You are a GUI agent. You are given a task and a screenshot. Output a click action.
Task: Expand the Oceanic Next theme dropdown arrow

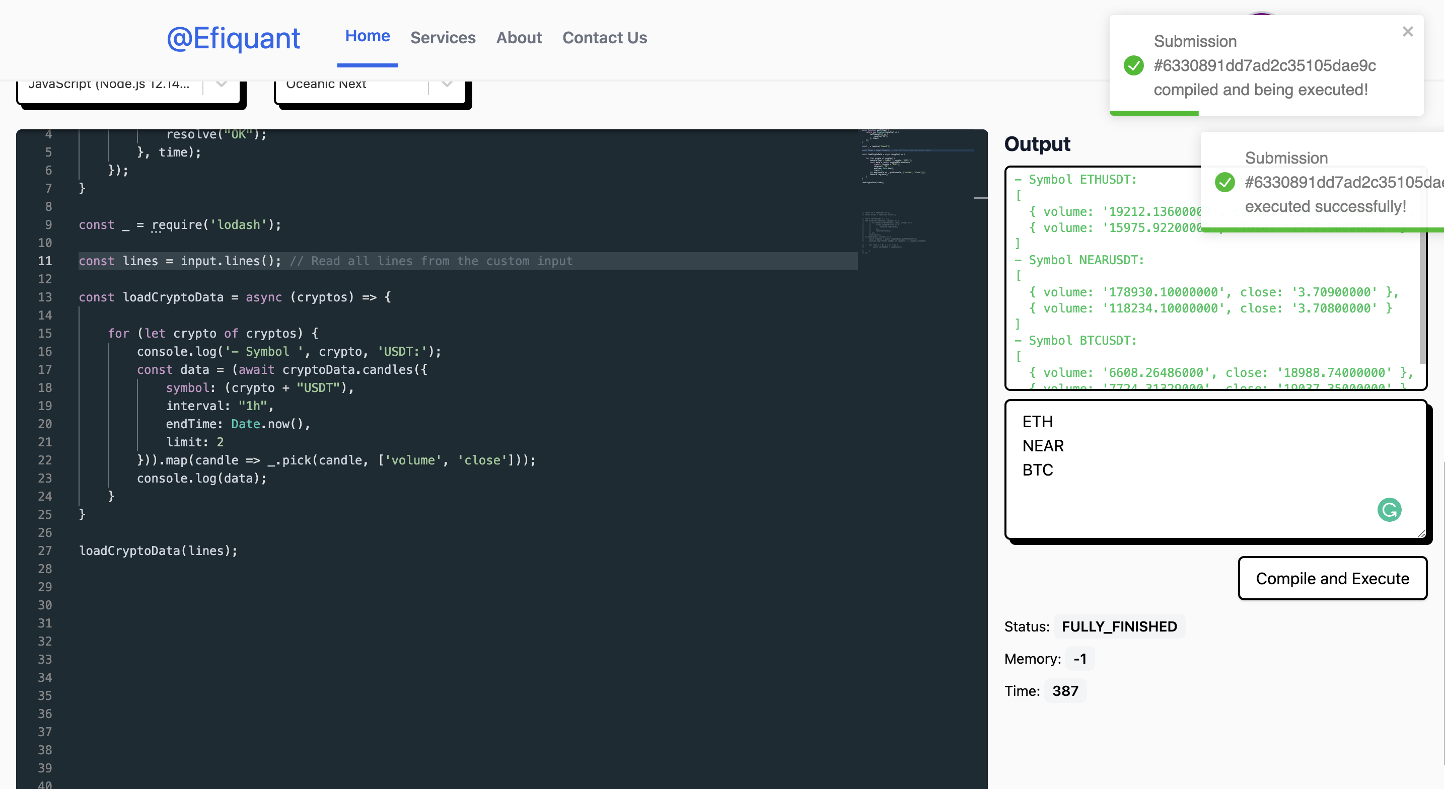point(447,85)
